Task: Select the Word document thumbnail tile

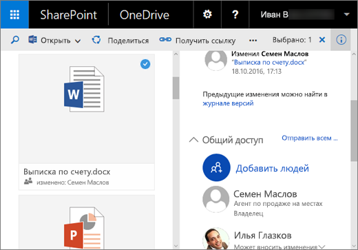Action: pyautogui.click(x=87, y=109)
